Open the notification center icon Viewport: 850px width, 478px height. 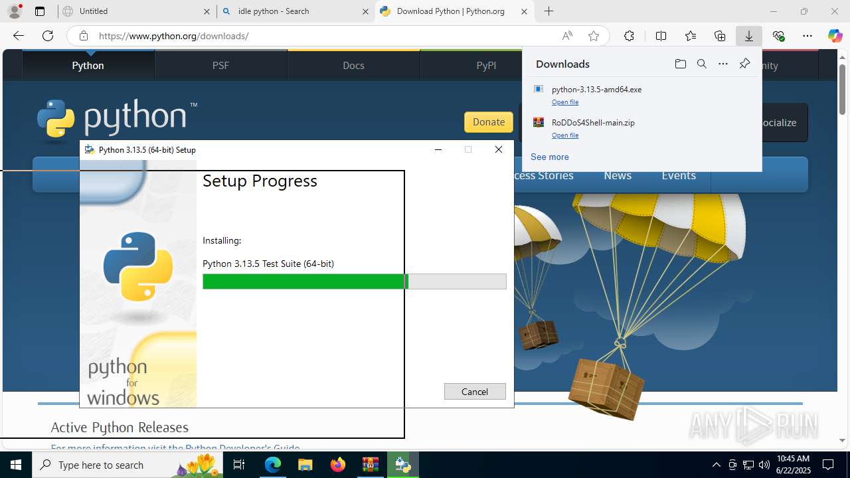828,465
